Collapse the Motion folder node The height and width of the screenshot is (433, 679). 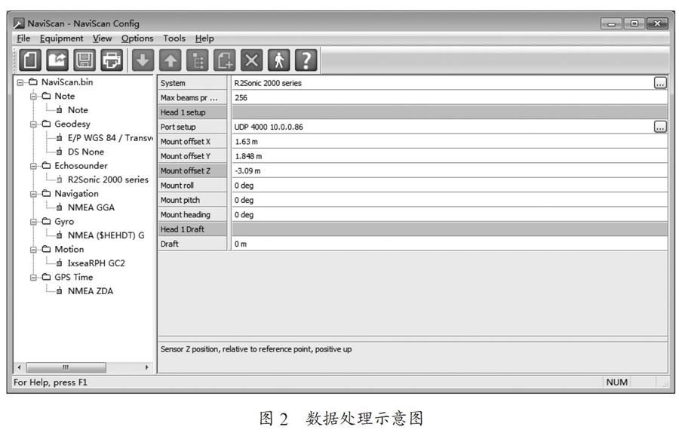coord(33,250)
